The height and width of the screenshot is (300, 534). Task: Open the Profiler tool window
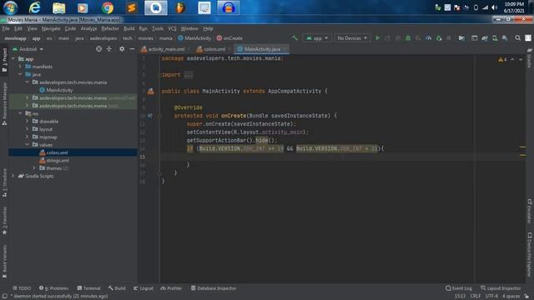(171, 288)
